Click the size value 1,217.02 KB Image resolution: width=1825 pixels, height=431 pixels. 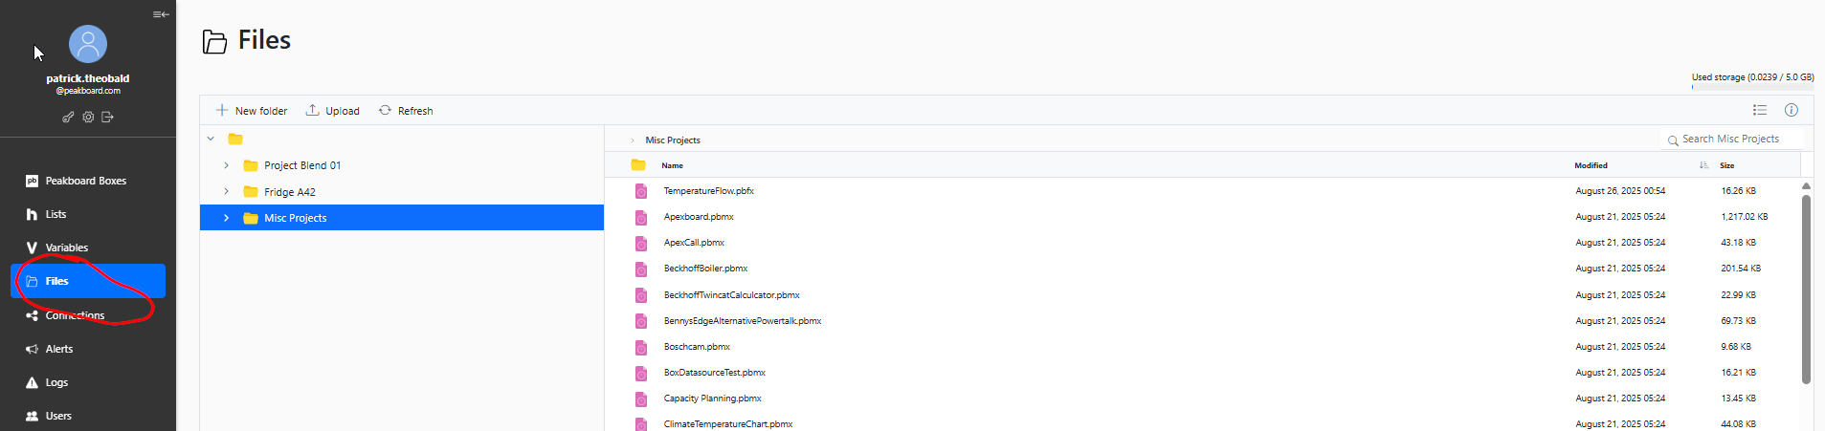tap(1745, 217)
